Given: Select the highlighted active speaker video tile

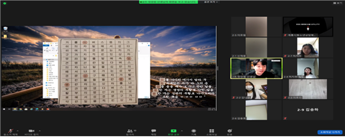Looking at the screenshot, I should pos(256,68).
